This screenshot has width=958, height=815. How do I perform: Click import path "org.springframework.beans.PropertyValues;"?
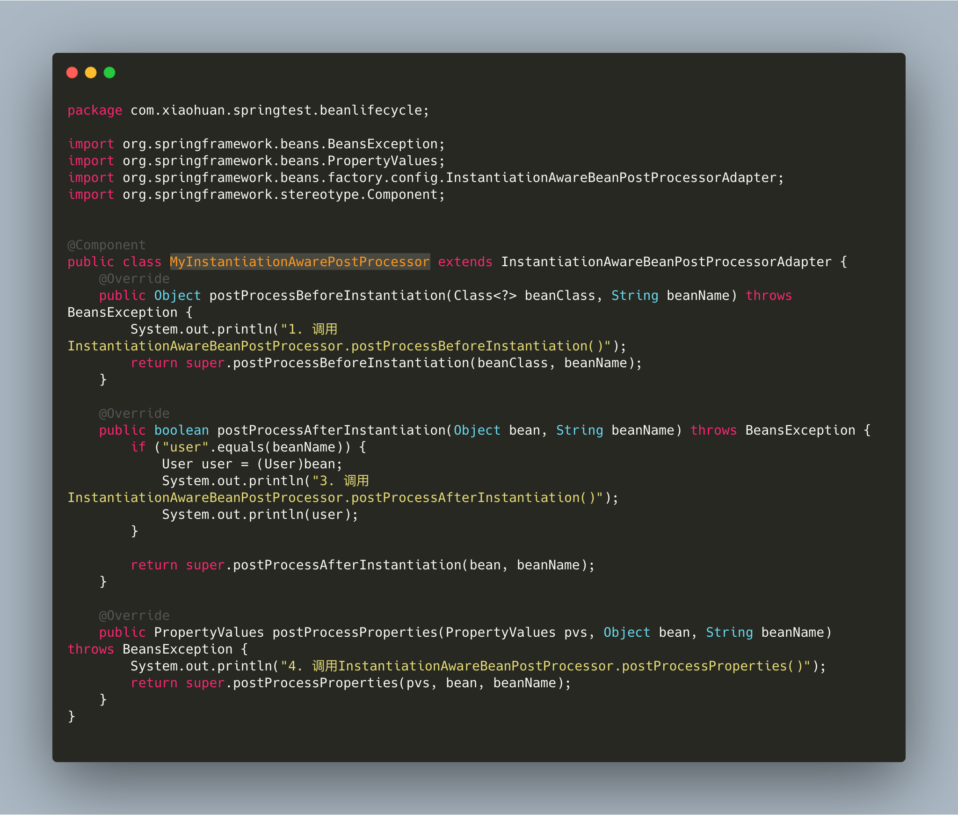[283, 161]
